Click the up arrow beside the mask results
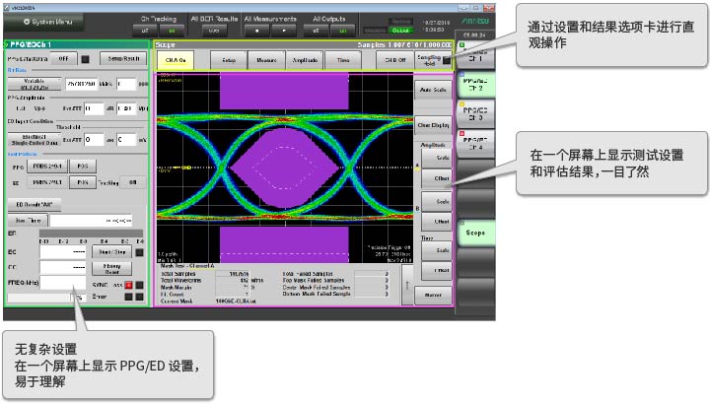 (407, 285)
